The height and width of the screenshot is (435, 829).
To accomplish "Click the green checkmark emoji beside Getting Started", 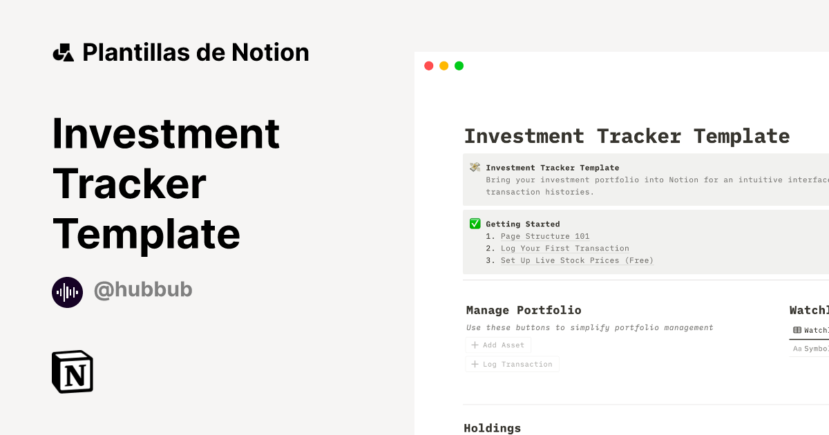I will (x=475, y=223).
